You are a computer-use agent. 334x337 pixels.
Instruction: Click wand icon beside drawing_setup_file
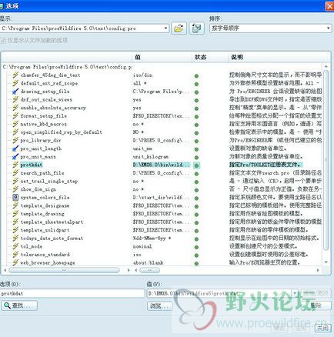[15, 92]
